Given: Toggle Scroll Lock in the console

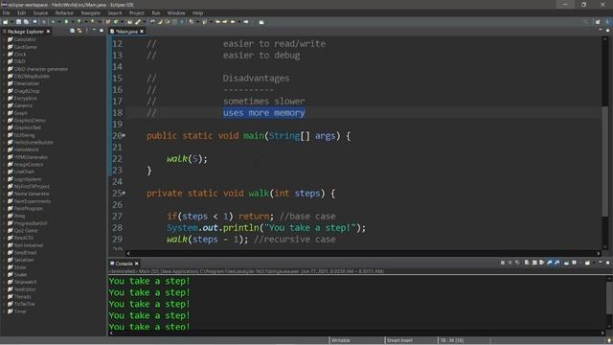Looking at the screenshot, I should pos(534,263).
